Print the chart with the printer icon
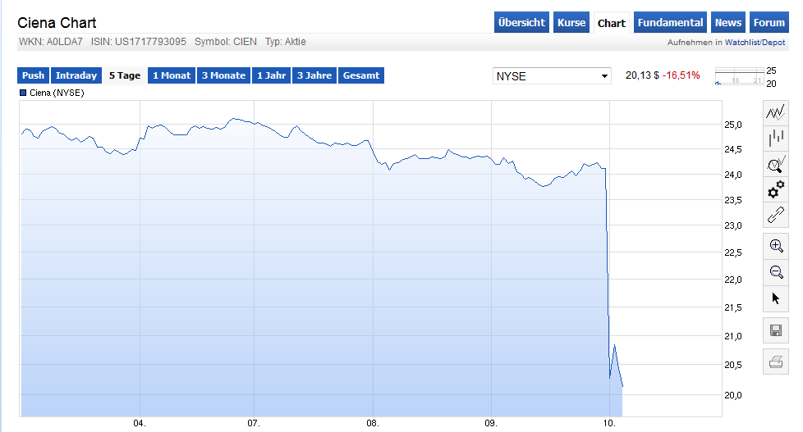 click(776, 361)
